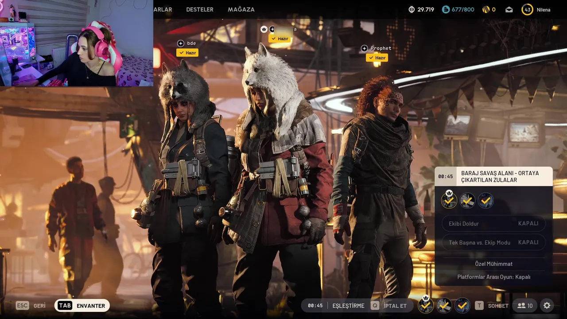Open the MAĞAZA tab
The width and height of the screenshot is (567, 319).
pyautogui.click(x=241, y=9)
